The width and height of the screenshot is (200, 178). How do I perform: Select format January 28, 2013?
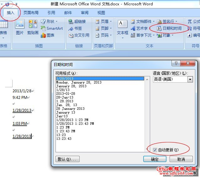pyautogui.click(x=100, y=86)
